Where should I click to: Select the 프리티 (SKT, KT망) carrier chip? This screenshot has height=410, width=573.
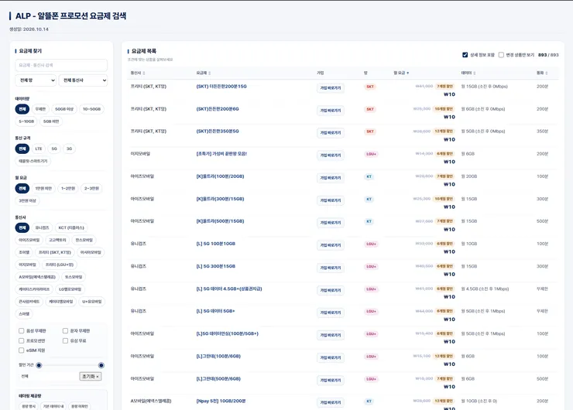[x=55, y=252]
